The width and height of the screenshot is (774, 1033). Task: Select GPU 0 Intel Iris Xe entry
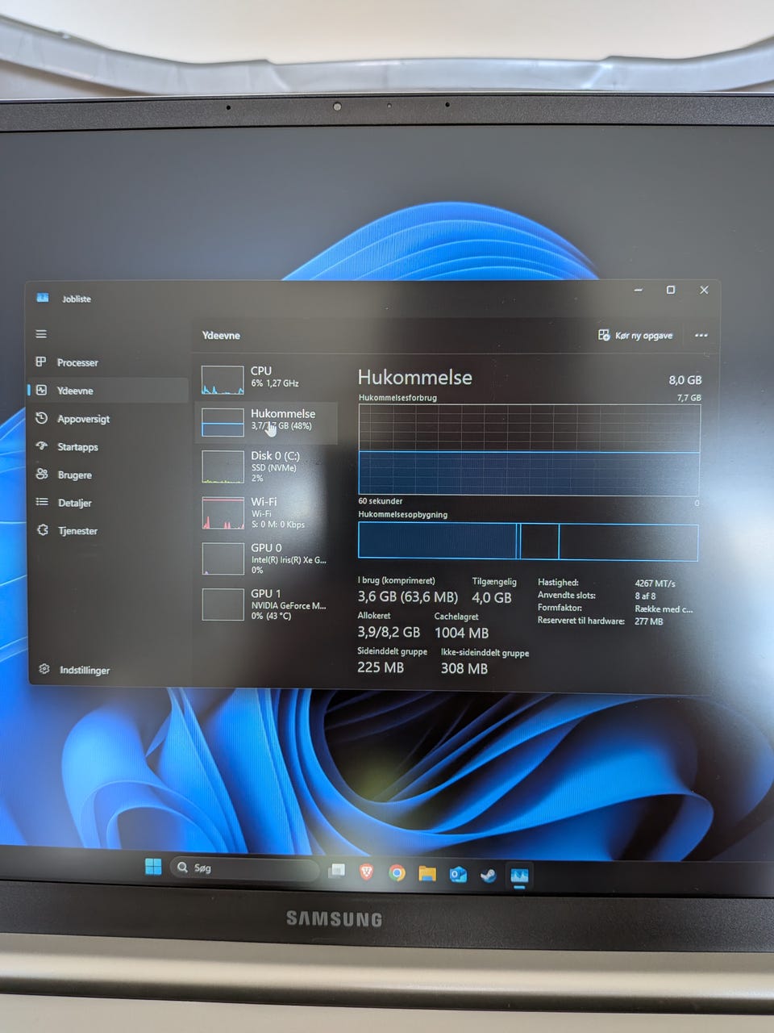click(266, 558)
